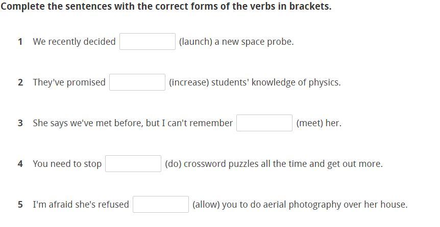Click the text "I'm afraid she's refused"
440x227 pixels.
tap(81, 205)
